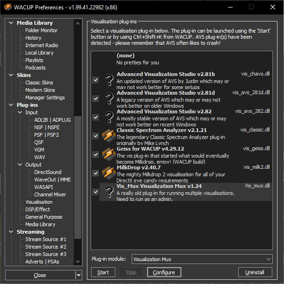Click the question mark icon for AVS v2.81b
The image size is (284, 284).
(109, 80)
